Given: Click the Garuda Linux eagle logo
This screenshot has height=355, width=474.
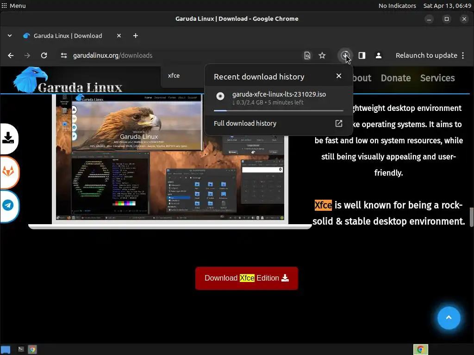Looking at the screenshot, I should (31, 80).
